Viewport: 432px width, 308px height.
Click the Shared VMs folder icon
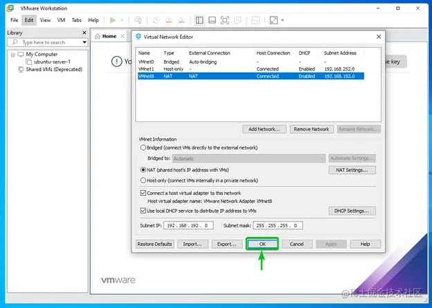[21, 70]
